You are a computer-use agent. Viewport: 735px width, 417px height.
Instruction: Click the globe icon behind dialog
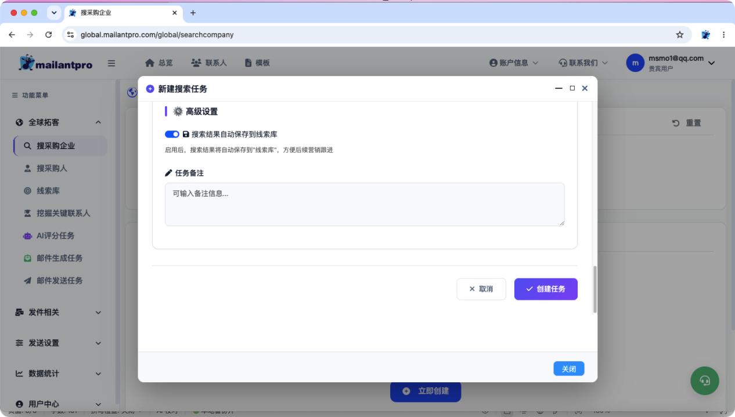point(132,92)
